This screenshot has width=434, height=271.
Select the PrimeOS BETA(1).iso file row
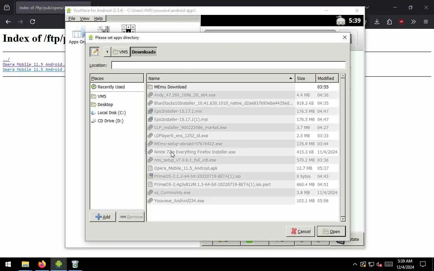tap(243, 176)
